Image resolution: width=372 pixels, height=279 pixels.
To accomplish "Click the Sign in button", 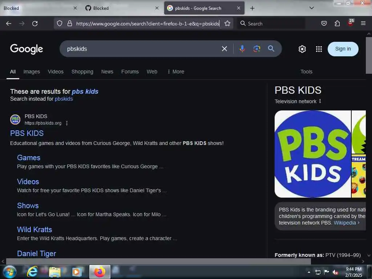I will (x=343, y=49).
